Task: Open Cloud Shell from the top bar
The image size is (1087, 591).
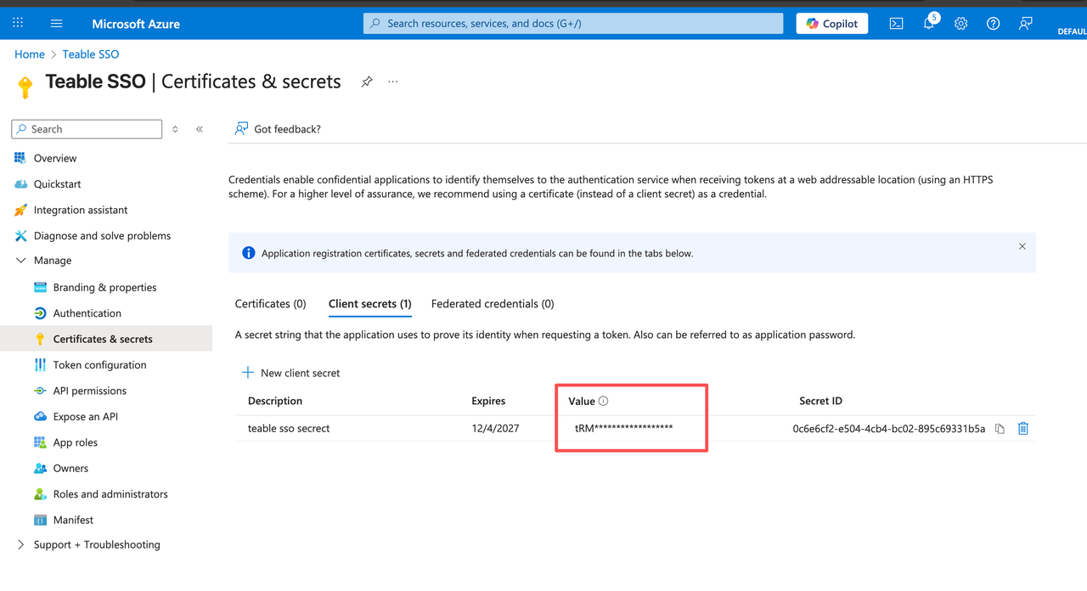Action: pyautogui.click(x=896, y=24)
